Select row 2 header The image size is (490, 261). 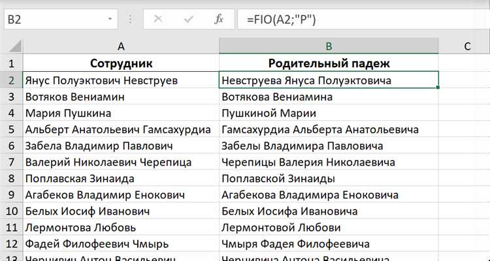point(11,80)
